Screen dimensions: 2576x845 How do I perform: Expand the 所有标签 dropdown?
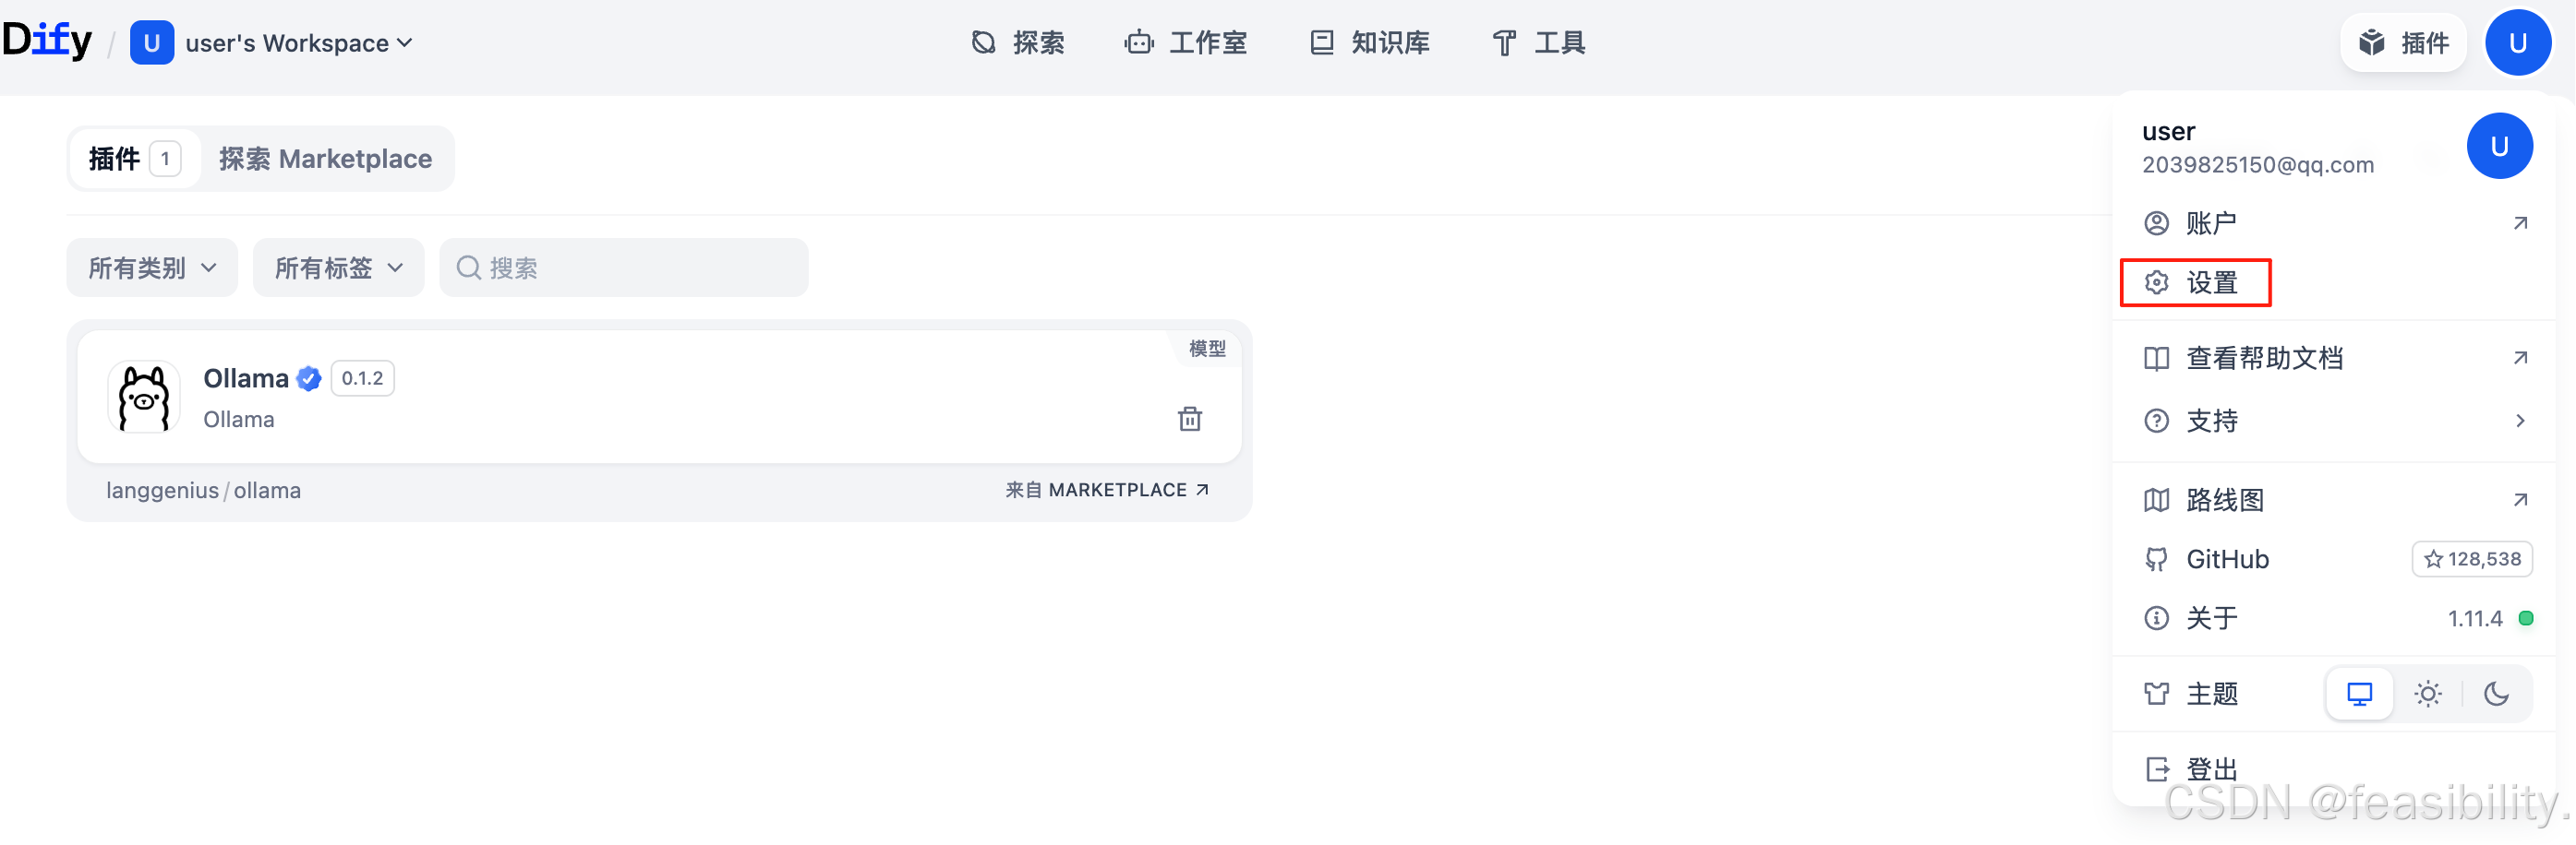point(339,268)
